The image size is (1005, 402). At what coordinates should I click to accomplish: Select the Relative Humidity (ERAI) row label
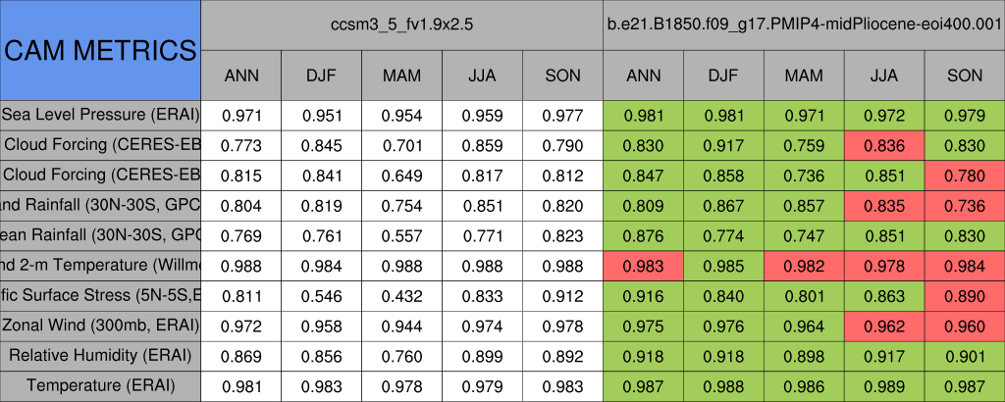pyautogui.click(x=100, y=355)
